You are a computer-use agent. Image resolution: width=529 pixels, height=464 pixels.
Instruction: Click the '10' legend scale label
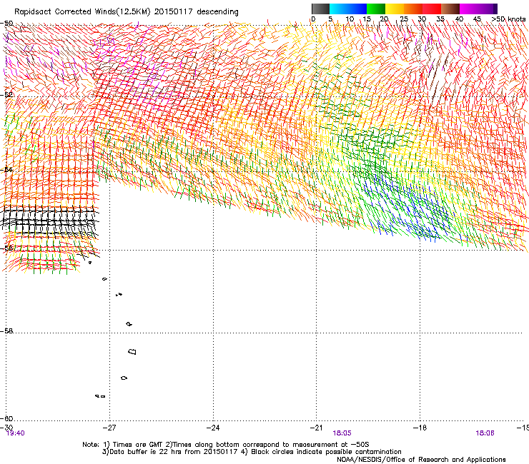click(350, 19)
